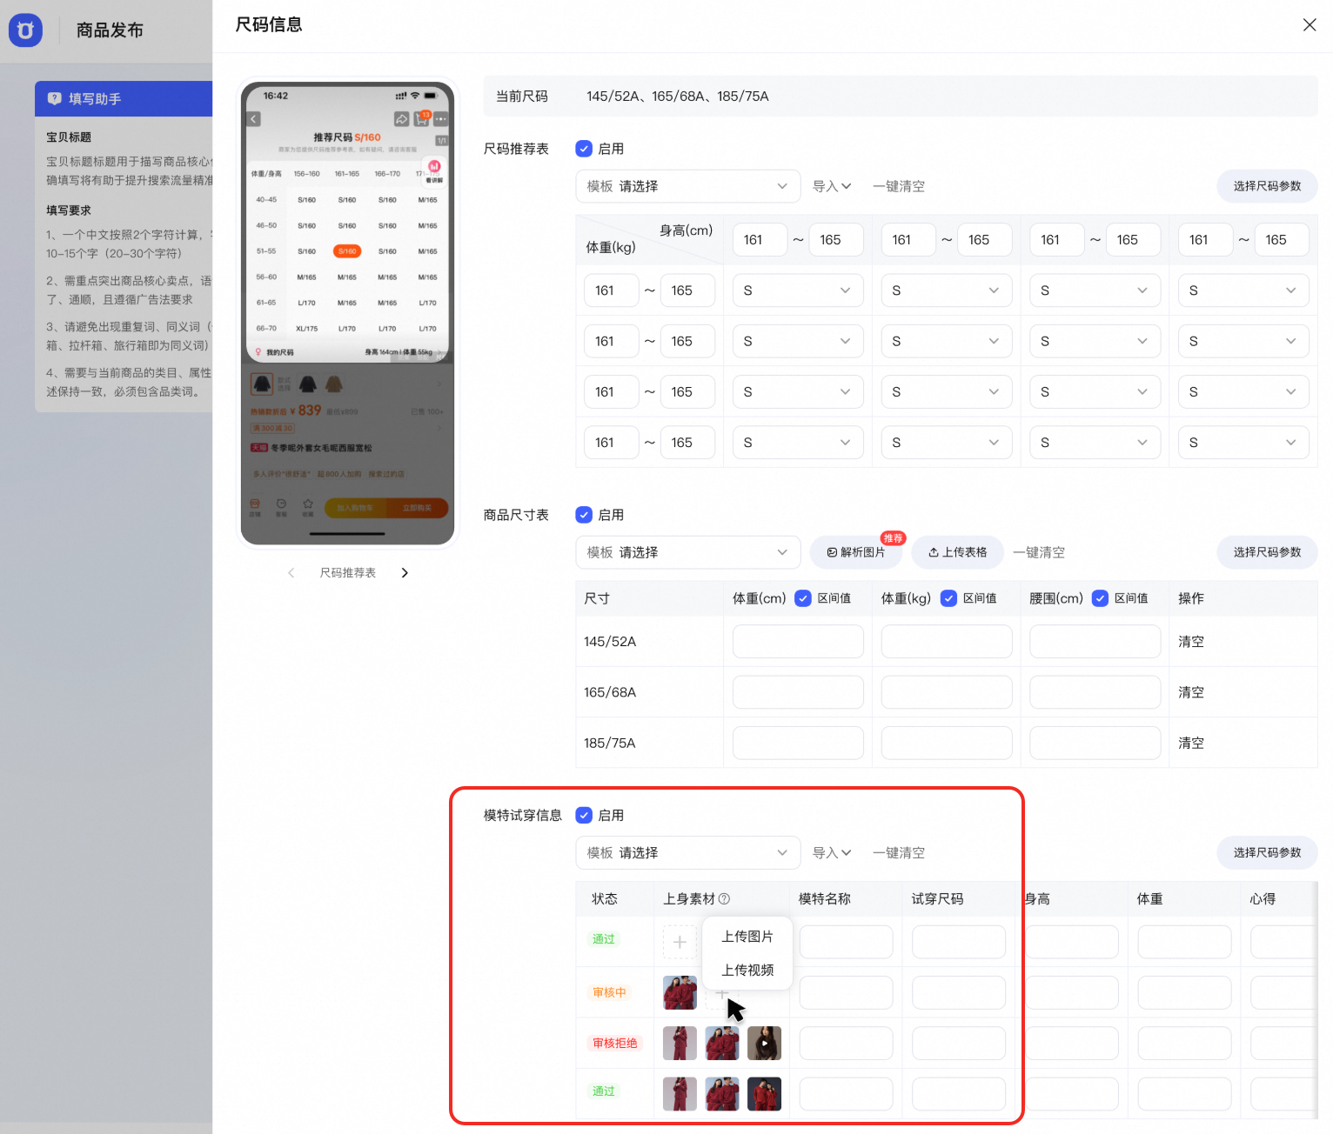1333x1134 pixels.
Task: Open 模板 请选择 dropdown in 商品尺寸表
Action: (687, 552)
